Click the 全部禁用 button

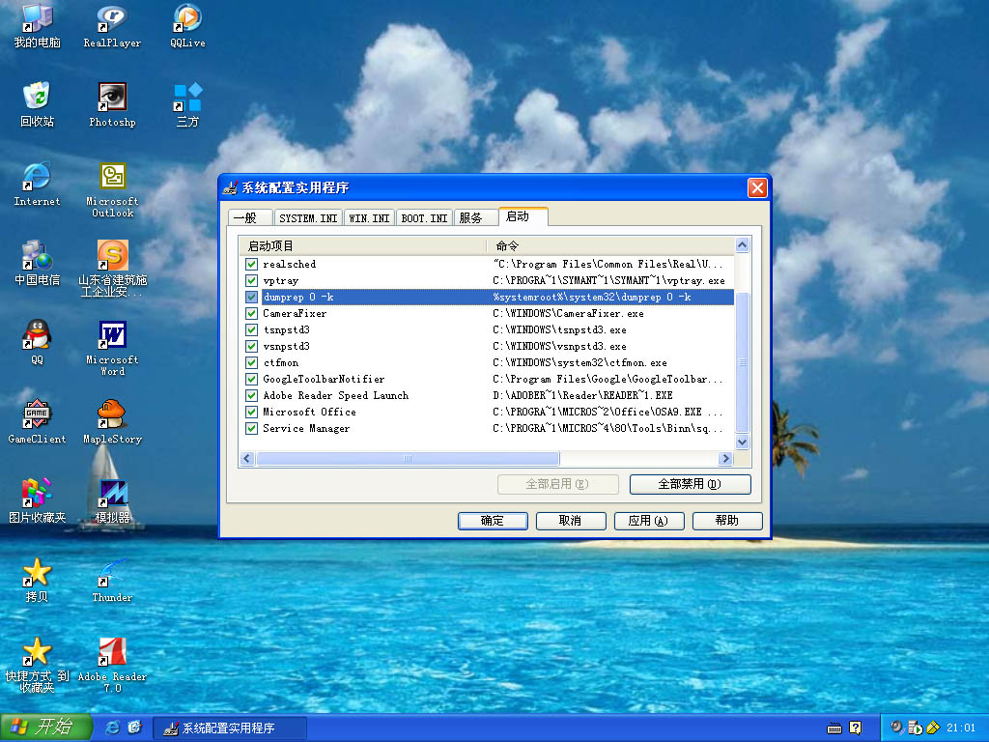tap(690, 484)
